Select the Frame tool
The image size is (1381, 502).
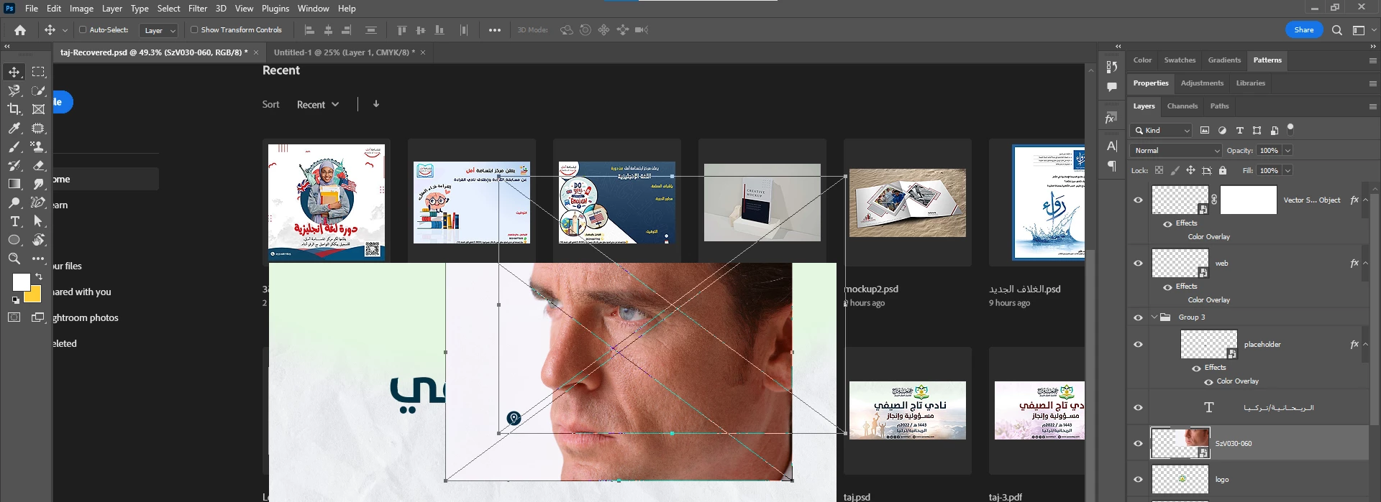click(38, 109)
